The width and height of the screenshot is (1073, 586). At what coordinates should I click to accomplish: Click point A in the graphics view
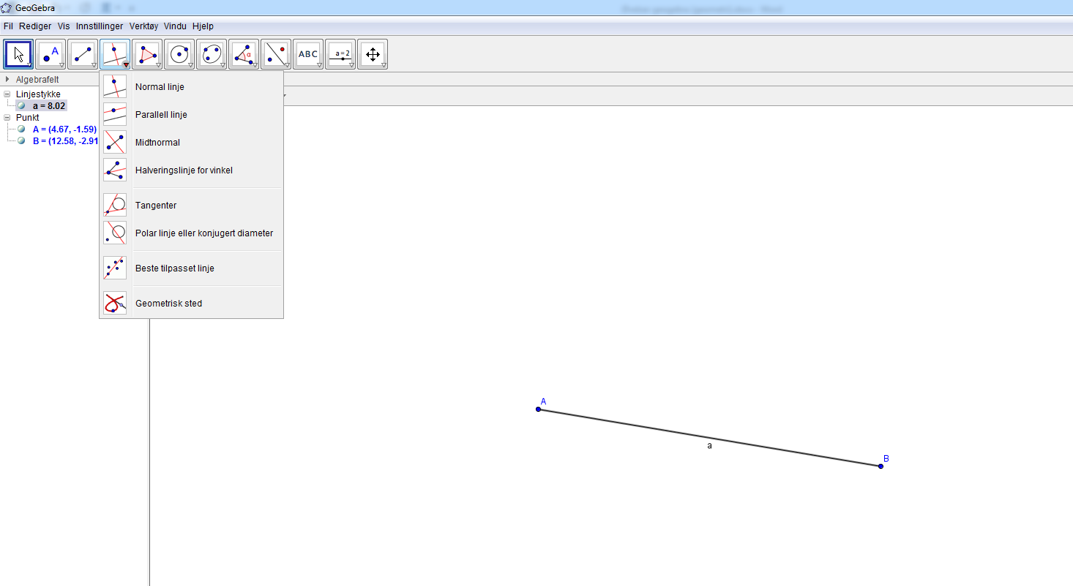538,409
